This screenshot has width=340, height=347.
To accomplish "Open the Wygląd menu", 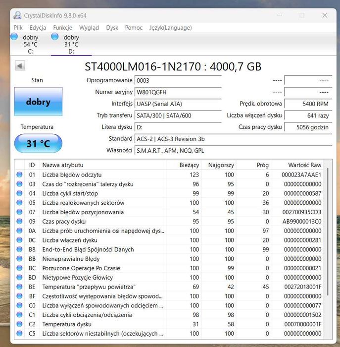I will (89, 28).
